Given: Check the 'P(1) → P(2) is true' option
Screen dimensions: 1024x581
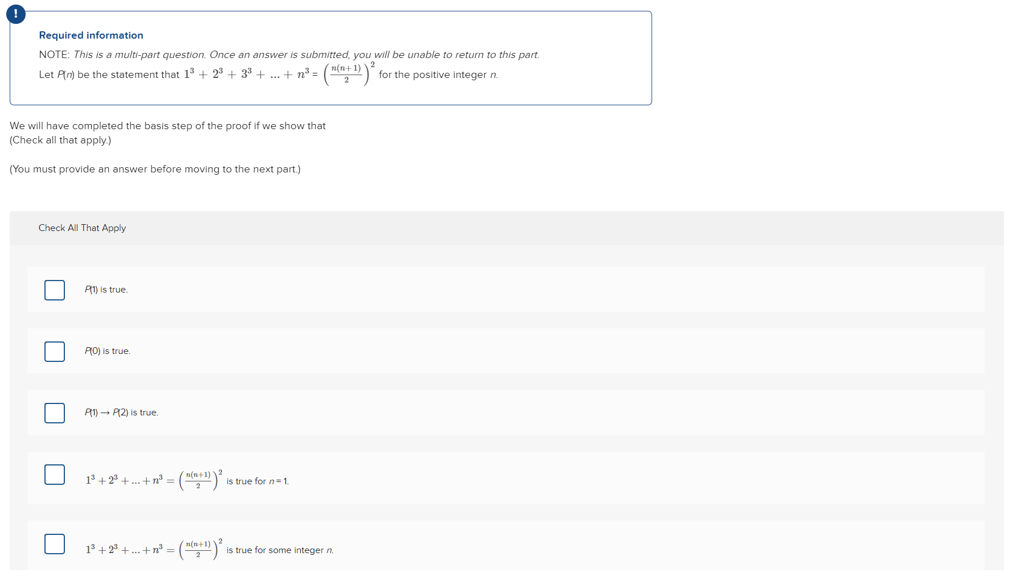Looking at the screenshot, I should pos(54,413).
